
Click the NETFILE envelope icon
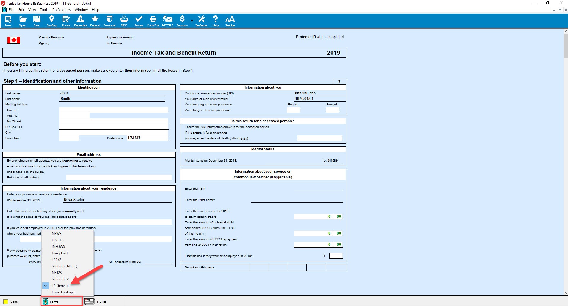[x=167, y=21]
